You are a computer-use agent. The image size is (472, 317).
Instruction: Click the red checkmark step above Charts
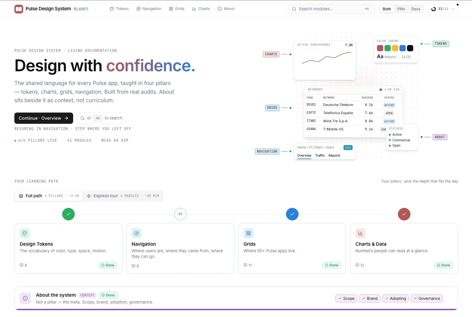[x=404, y=214]
